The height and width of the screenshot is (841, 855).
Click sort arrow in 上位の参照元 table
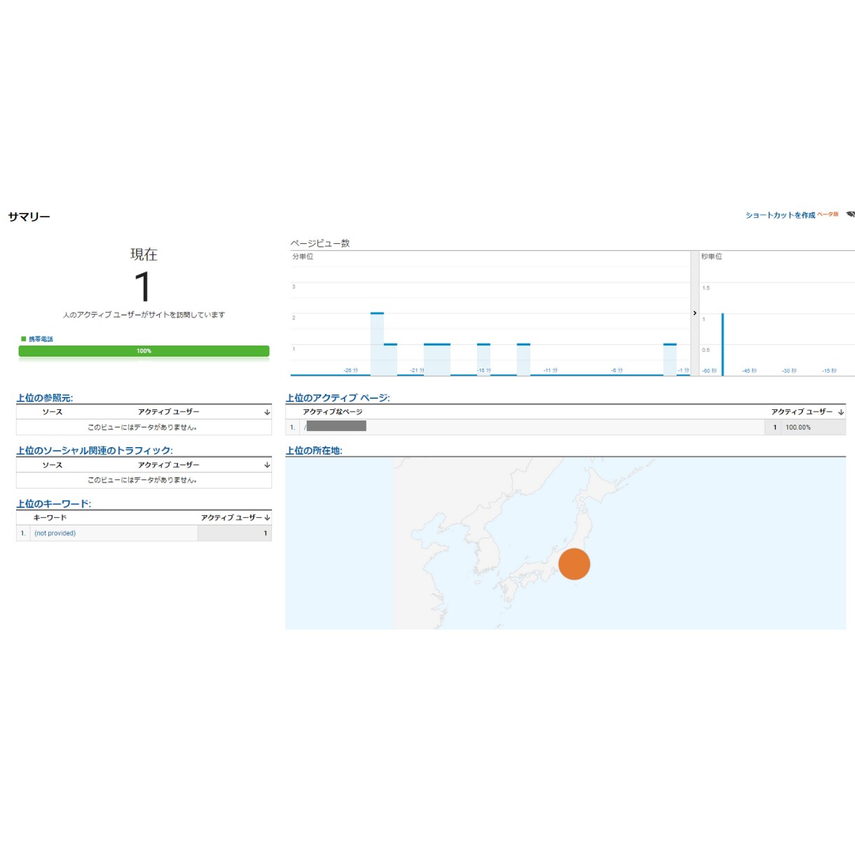[x=267, y=412]
